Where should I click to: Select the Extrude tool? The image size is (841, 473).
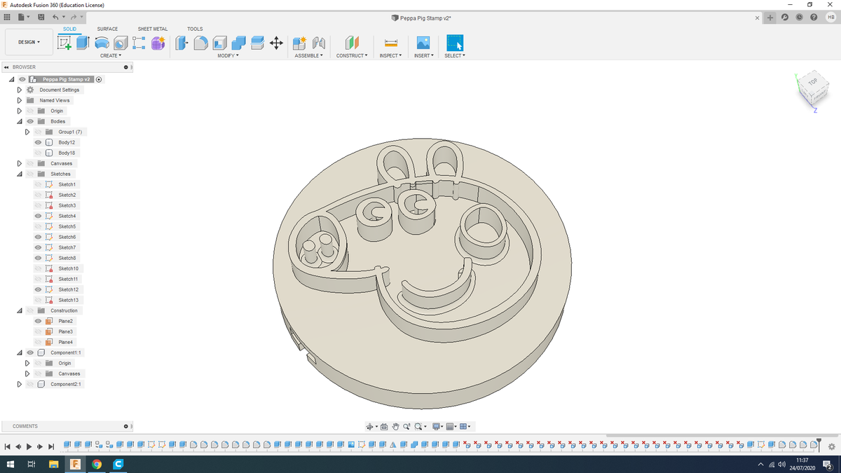coord(83,43)
